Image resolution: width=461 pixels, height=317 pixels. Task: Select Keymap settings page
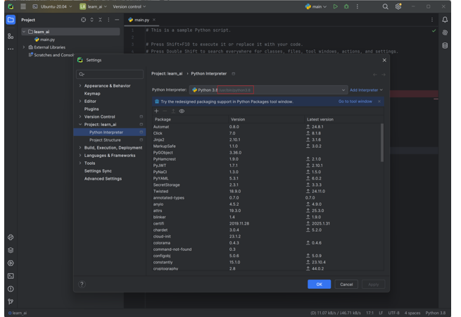[92, 93]
